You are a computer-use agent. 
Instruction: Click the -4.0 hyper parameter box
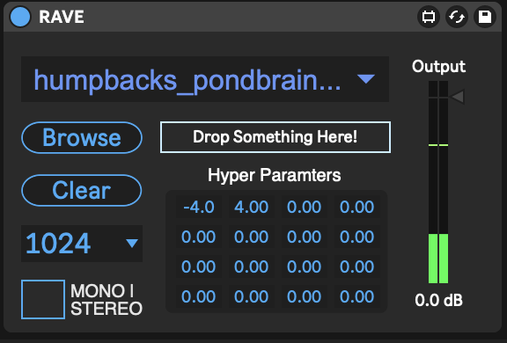(199, 207)
